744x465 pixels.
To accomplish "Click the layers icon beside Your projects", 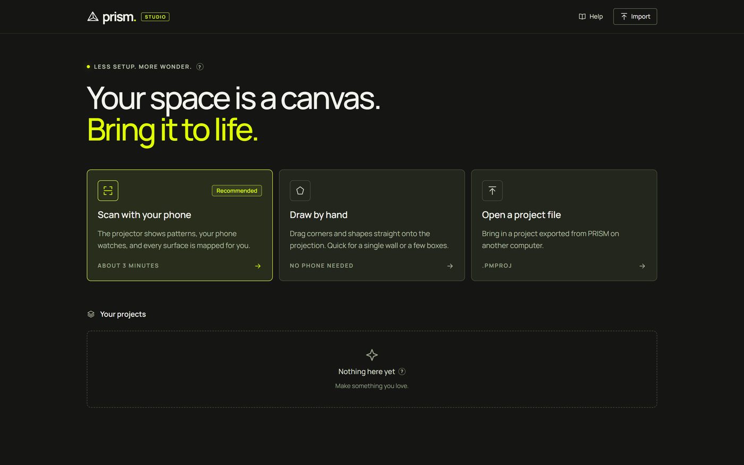I will point(91,314).
